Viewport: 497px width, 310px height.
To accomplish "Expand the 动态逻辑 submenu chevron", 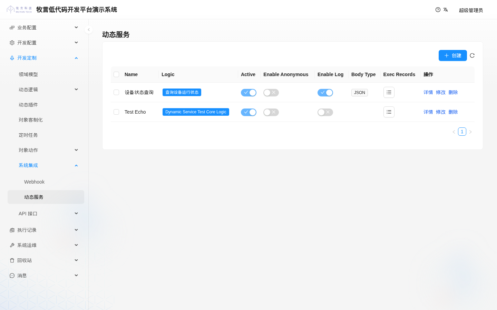I will [76, 89].
